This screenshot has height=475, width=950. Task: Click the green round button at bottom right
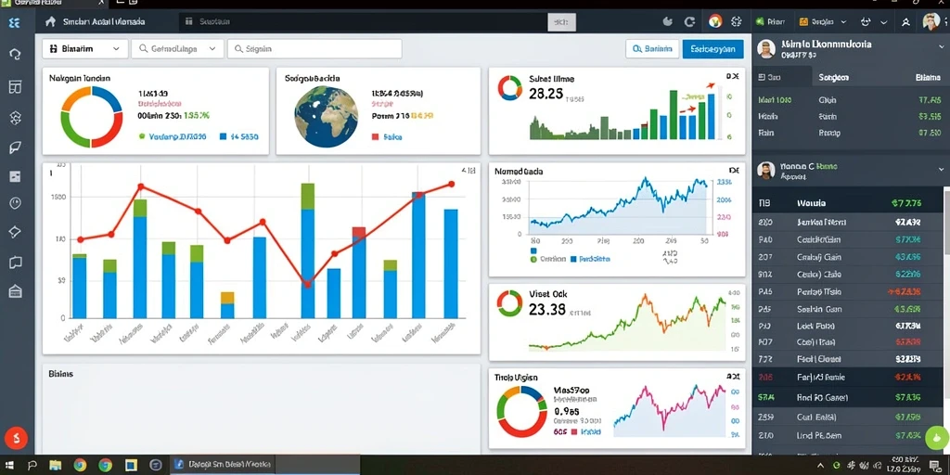tap(938, 437)
